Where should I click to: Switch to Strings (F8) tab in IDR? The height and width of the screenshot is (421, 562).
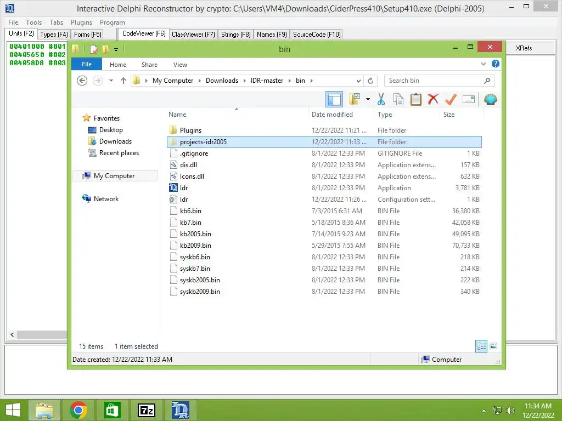click(235, 35)
